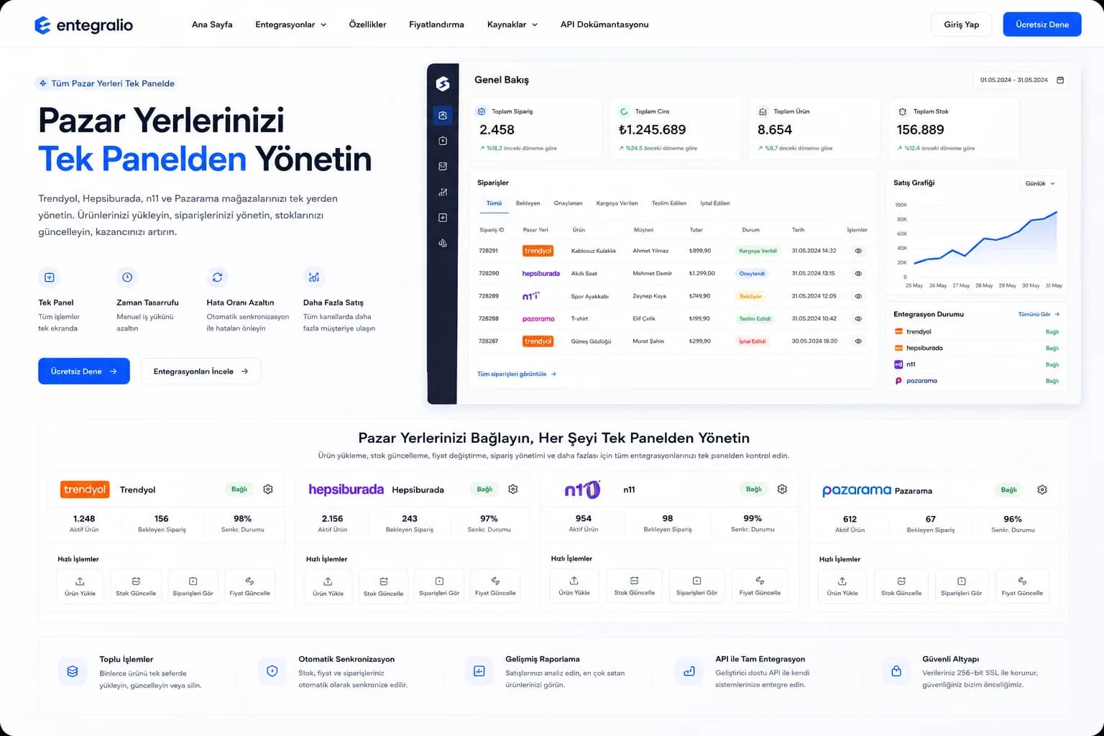Click the Güvenli Altyapı lock icon
This screenshot has width=1104, height=736.
pos(896,671)
